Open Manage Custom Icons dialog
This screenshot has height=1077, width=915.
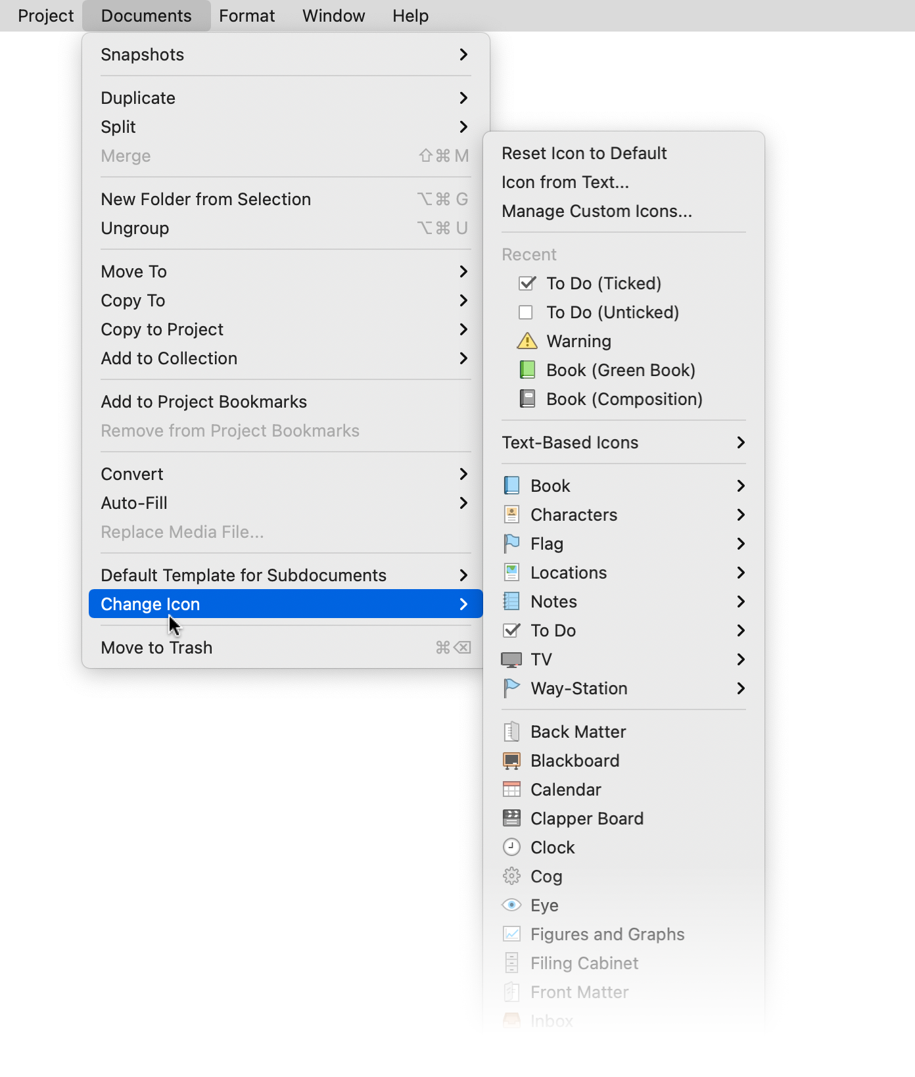point(596,211)
